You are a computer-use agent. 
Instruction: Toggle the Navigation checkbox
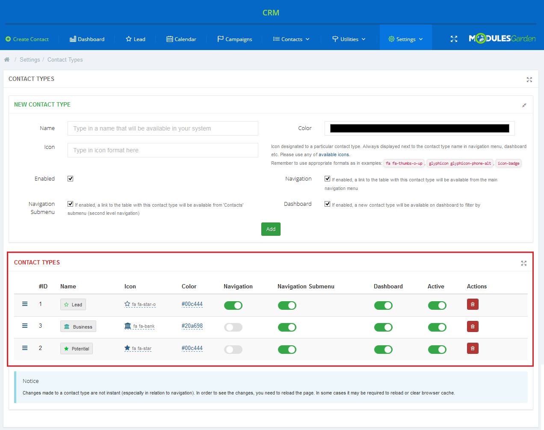327,178
